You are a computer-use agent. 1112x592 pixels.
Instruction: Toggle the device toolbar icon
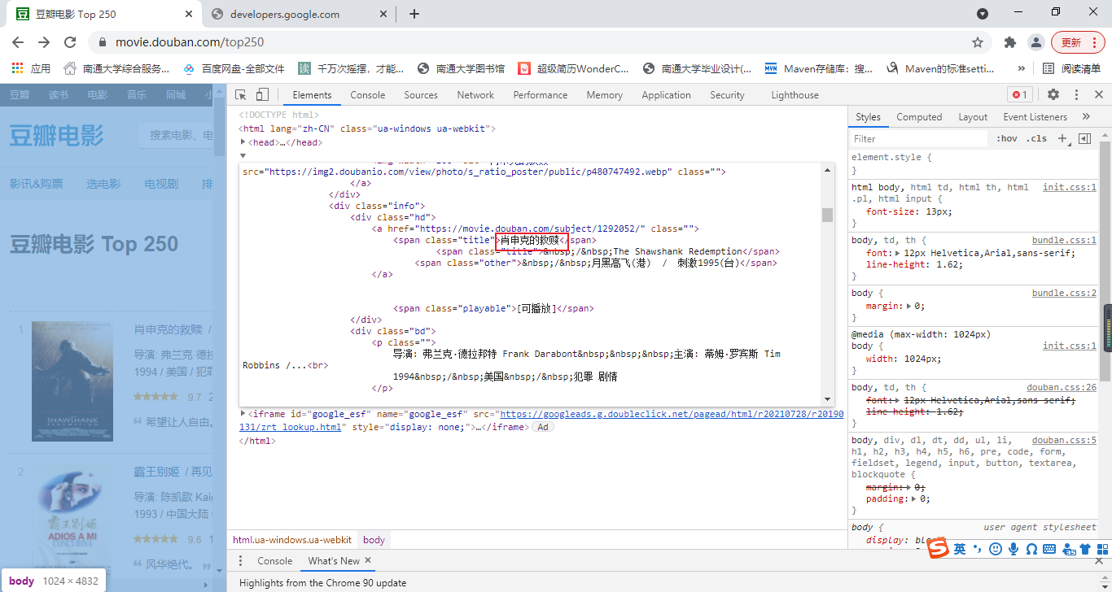coord(262,95)
